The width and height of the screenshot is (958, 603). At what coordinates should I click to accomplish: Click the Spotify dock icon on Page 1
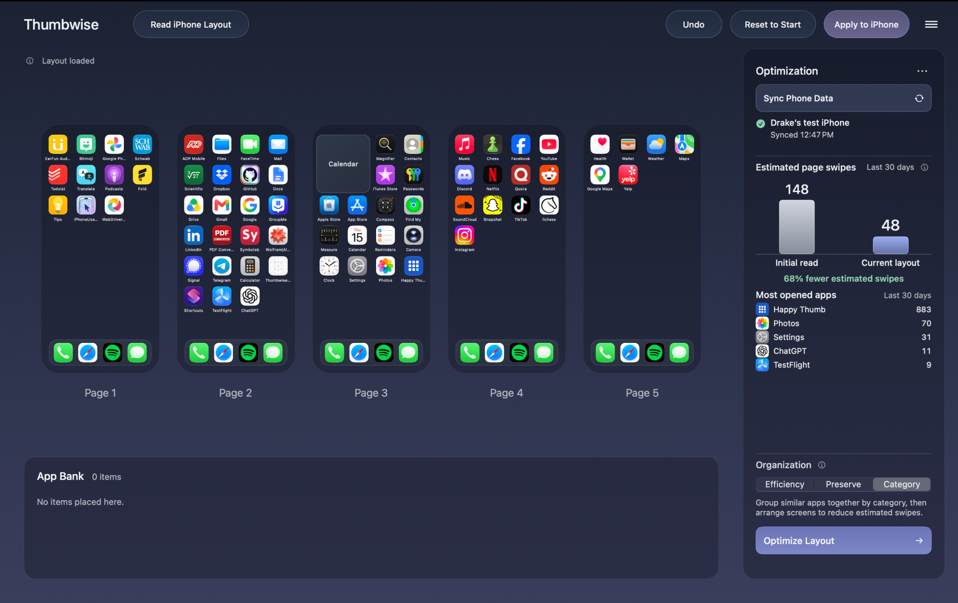click(113, 353)
